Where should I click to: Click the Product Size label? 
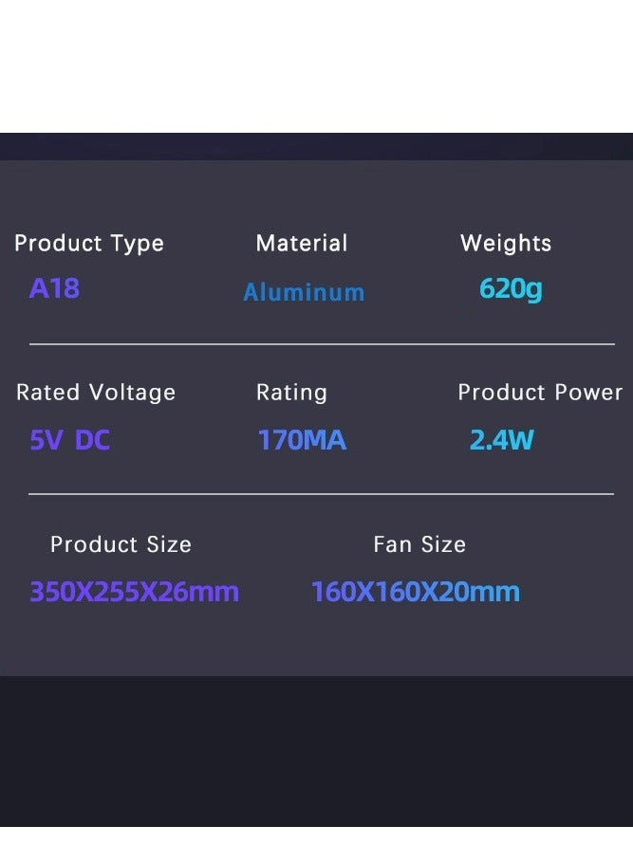(x=121, y=544)
